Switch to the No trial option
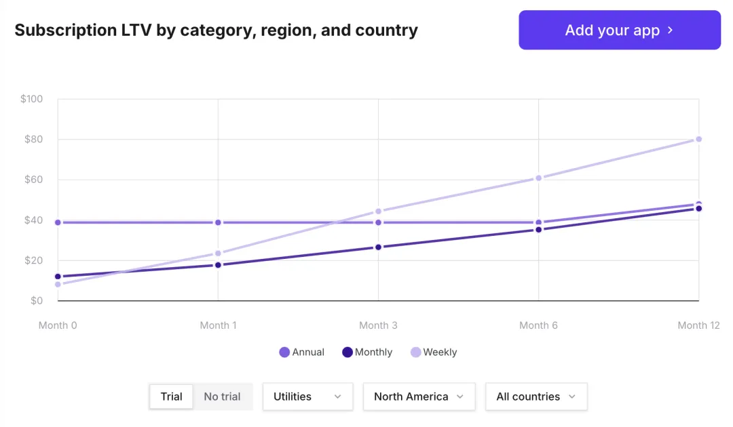 point(222,396)
